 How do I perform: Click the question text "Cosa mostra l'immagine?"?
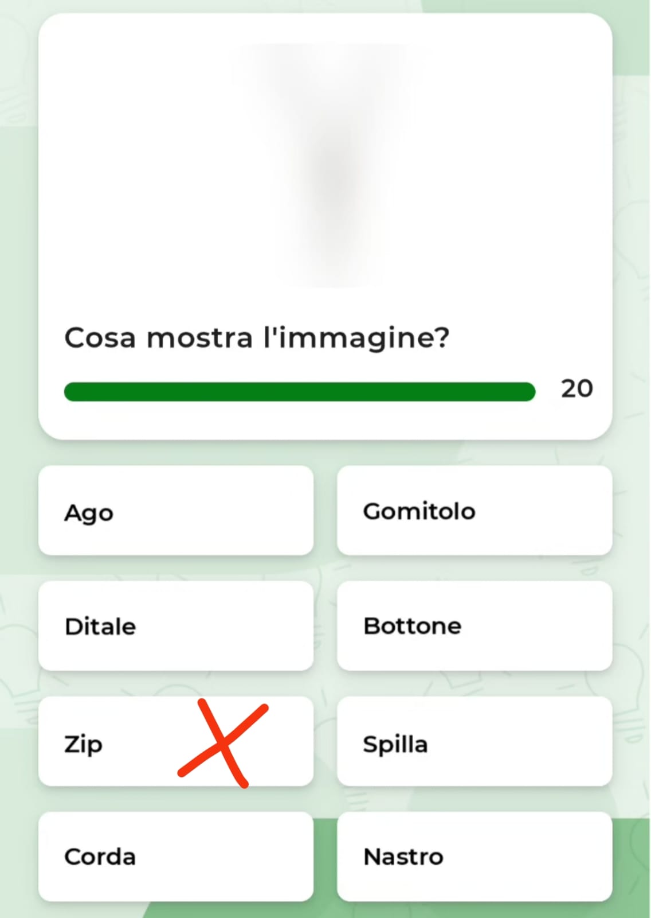point(257,337)
